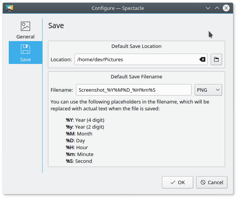Open the PNG file format dropdown
The height and width of the screenshot is (199, 238).
point(208,90)
